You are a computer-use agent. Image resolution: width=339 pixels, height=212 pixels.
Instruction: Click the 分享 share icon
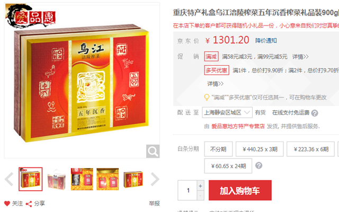[x=29, y=204]
